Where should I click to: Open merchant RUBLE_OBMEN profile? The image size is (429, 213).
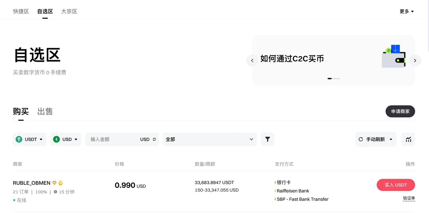(32, 183)
